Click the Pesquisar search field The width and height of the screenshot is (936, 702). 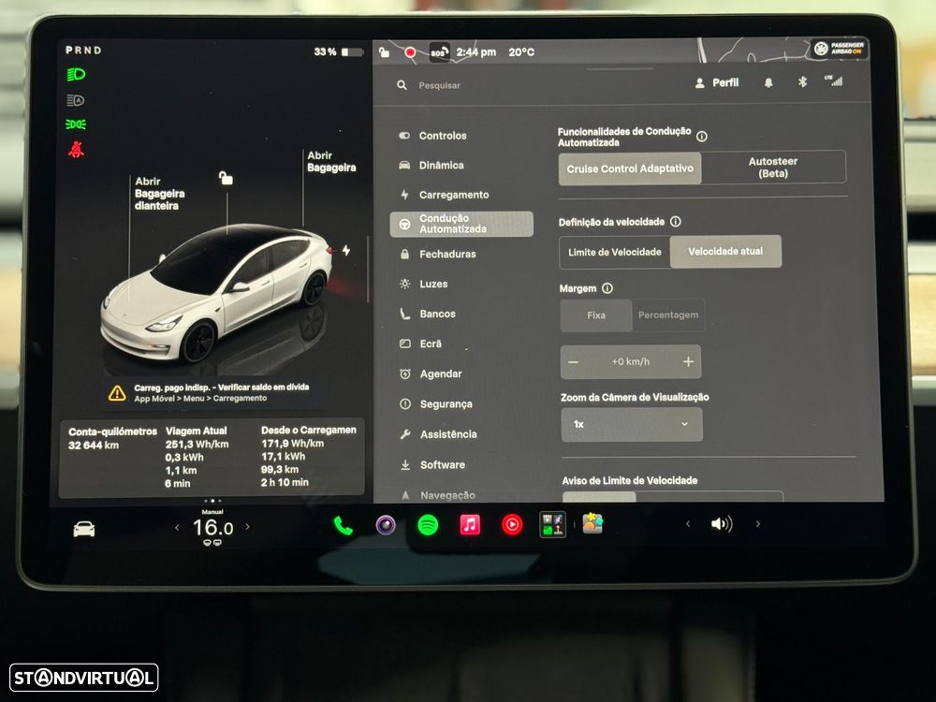[x=439, y=85]
